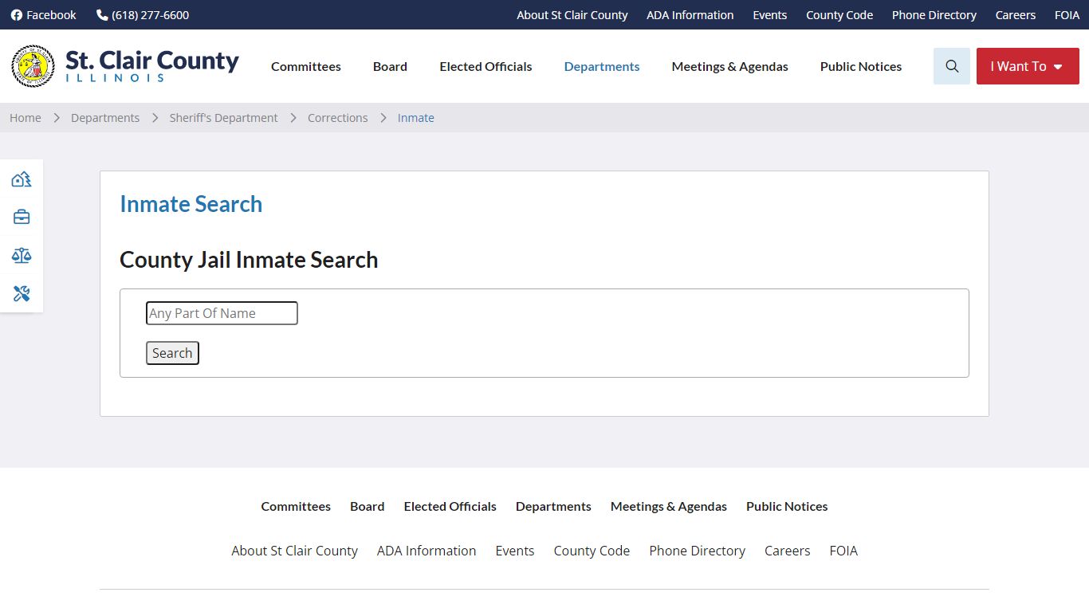
Task: Open the St. Clair County logo homepage
Action: coord(125,66)
